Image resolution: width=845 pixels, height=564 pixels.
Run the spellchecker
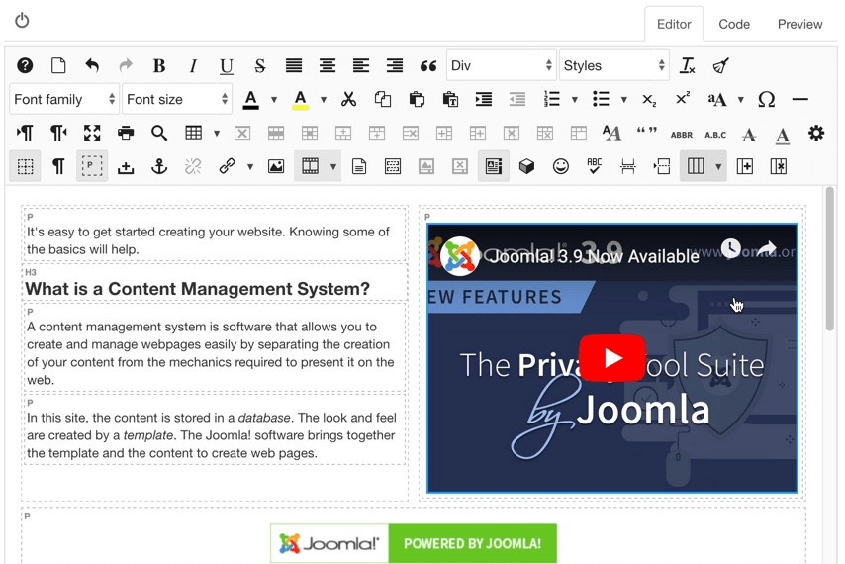(595, 166)
